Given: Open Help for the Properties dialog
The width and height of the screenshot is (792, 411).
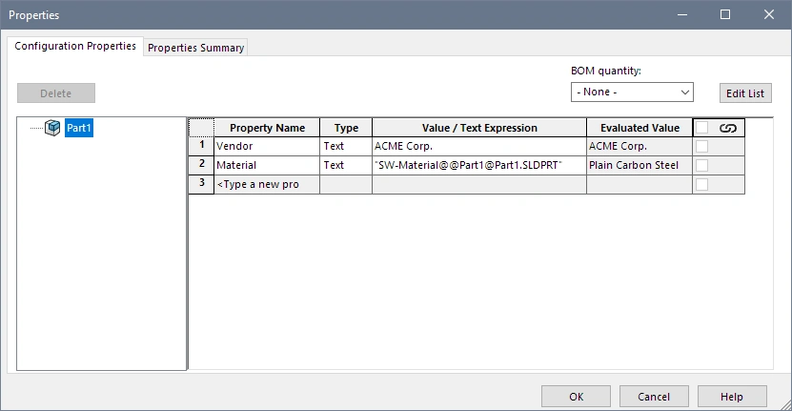Looking at the screenshot, I should [732, 397].
